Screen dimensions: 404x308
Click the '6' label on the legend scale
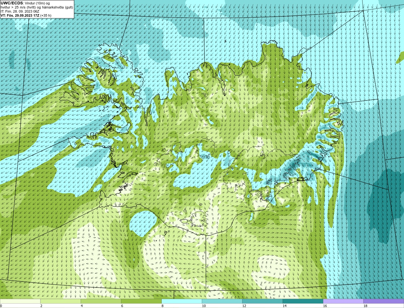pyautogui.click(x=122, y=306)
